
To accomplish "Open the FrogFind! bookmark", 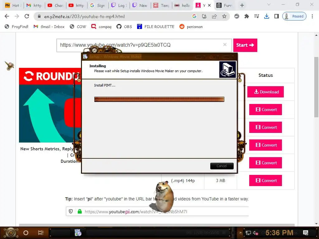I will pos(17,27).
